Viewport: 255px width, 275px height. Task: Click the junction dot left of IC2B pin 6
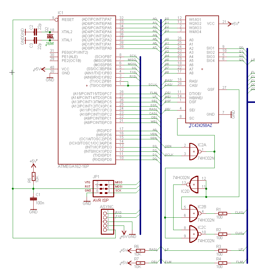click(165, 217)
